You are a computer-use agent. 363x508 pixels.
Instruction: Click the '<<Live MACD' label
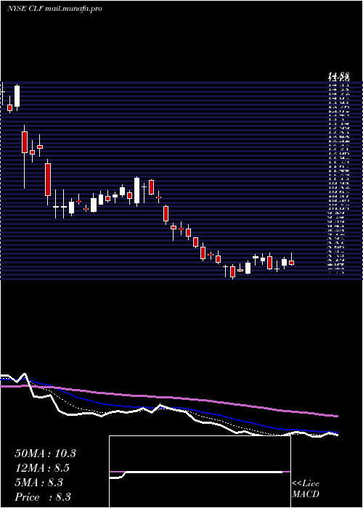[306, 489]
